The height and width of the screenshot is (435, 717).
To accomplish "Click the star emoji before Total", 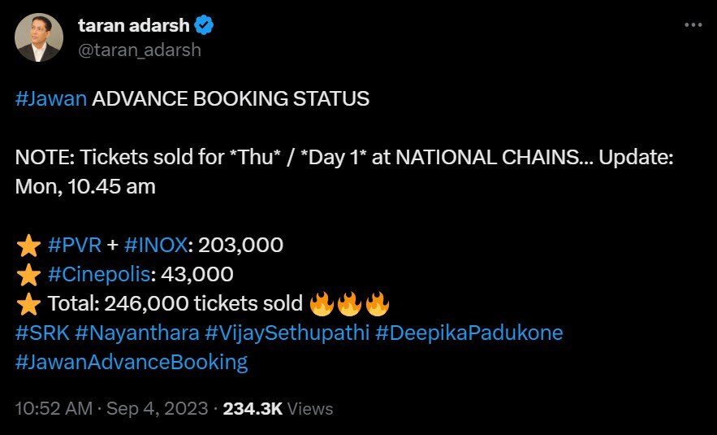I will [28, 305].
